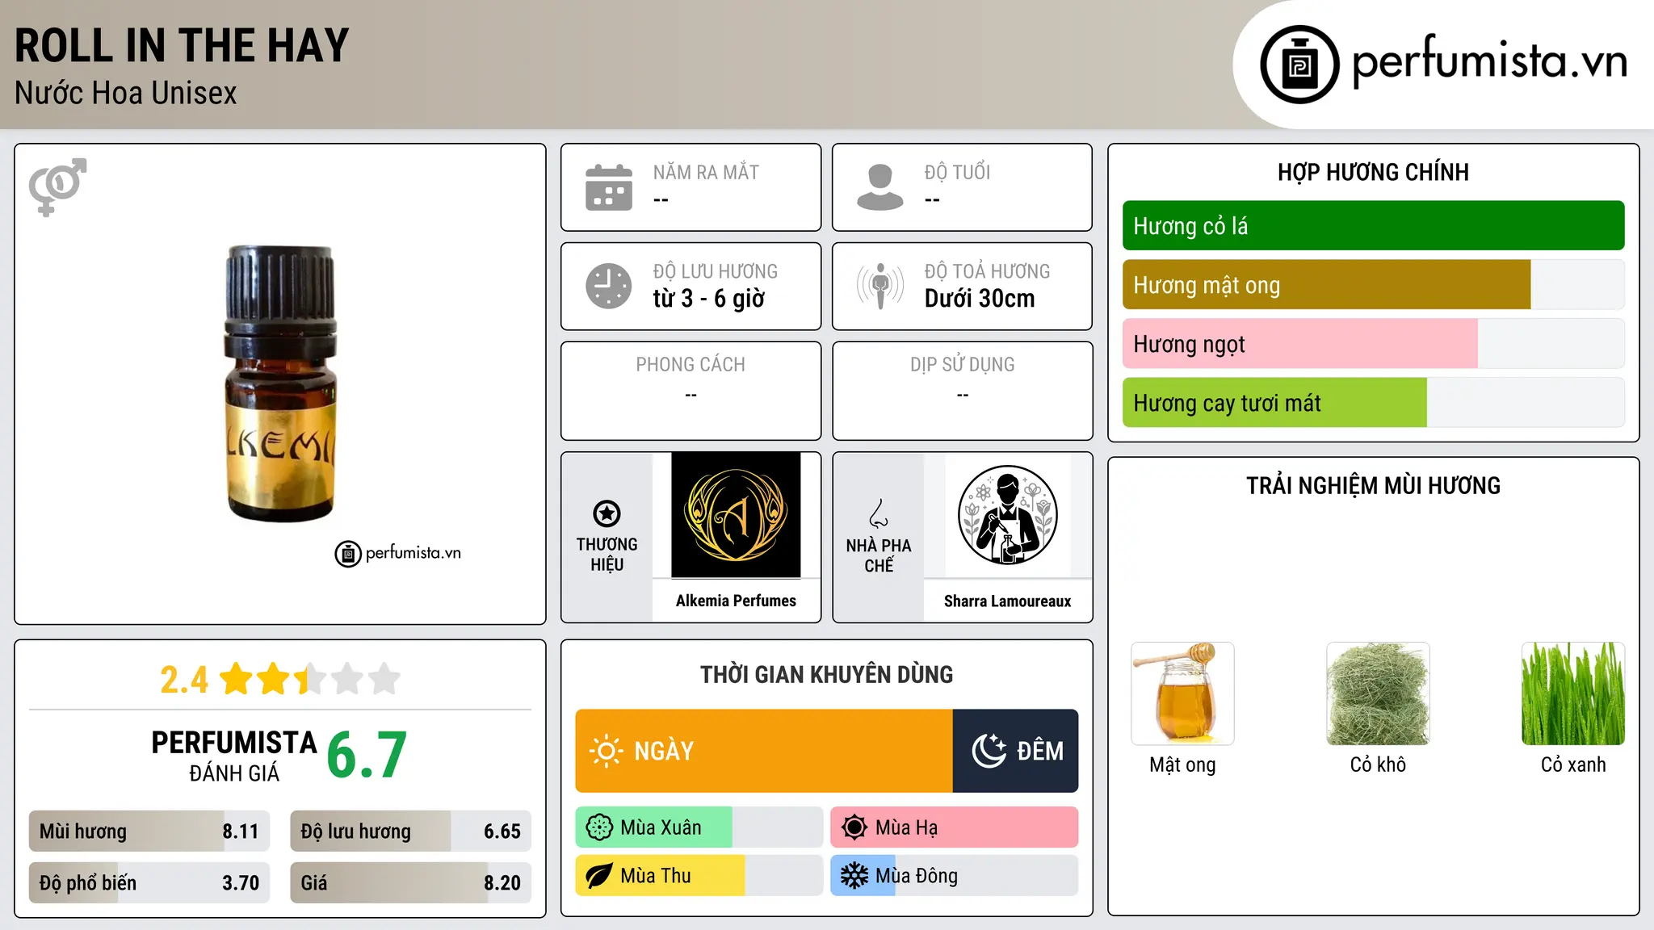Screen dimensions: 1654x930
Task: Click the longevity value 'từ 3 - 6 giờ'
Action: [708, 299]
